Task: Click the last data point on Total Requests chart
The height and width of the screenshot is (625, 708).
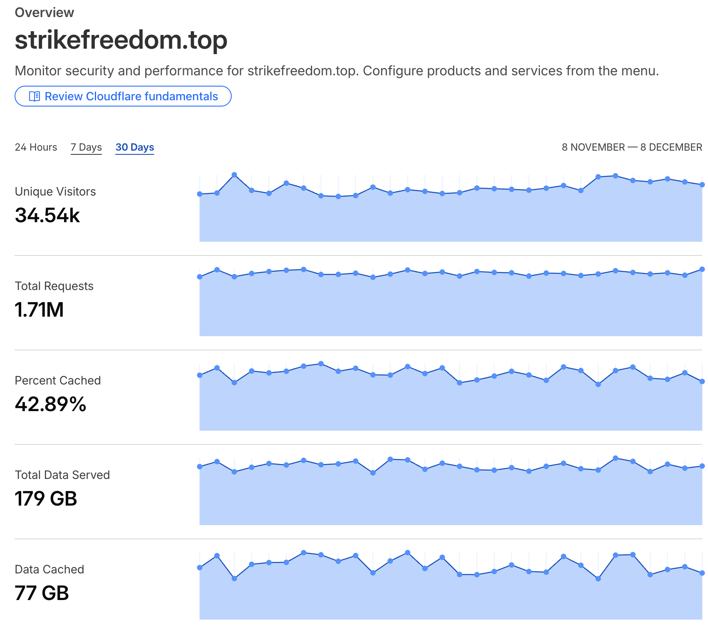Action: pyautogui.click(x=702, y=269)
